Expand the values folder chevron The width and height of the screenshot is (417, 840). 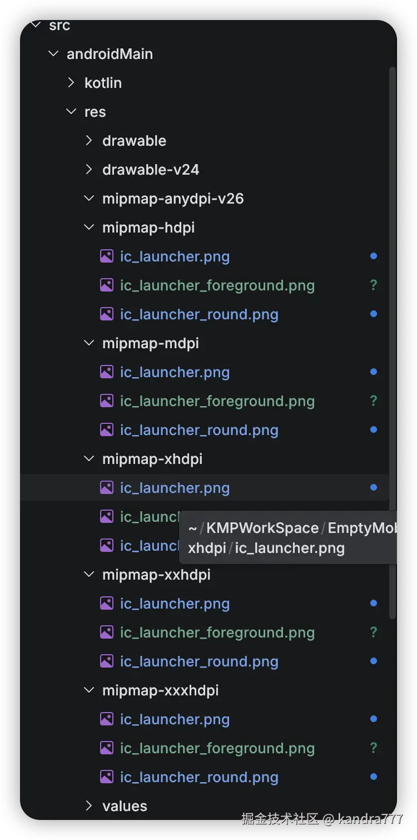(x=89, y=806)
